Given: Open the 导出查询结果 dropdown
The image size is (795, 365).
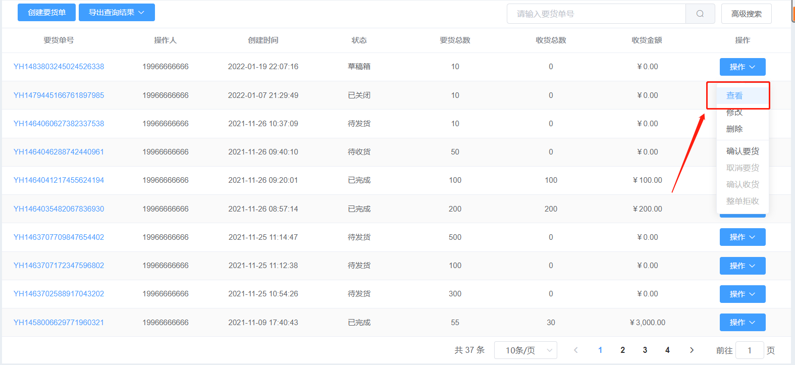Looking at the screenshot, I should click(x=117, y=13).
